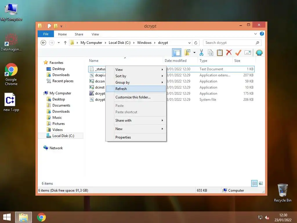The width and height of the screenshot is (297, 223).
Task: Click the search magnifier icon
Action: pos(257,43)
